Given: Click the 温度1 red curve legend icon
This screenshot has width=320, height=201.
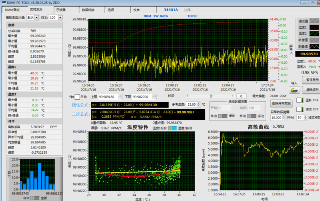Looking at the screenshot, I should coord(314,28).
